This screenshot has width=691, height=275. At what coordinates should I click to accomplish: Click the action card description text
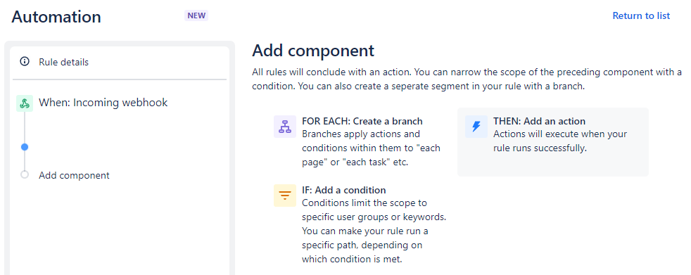[x=559, y=141]
